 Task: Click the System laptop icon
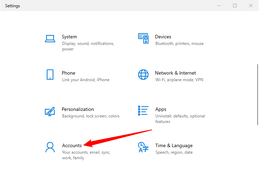tap(50, 38)
